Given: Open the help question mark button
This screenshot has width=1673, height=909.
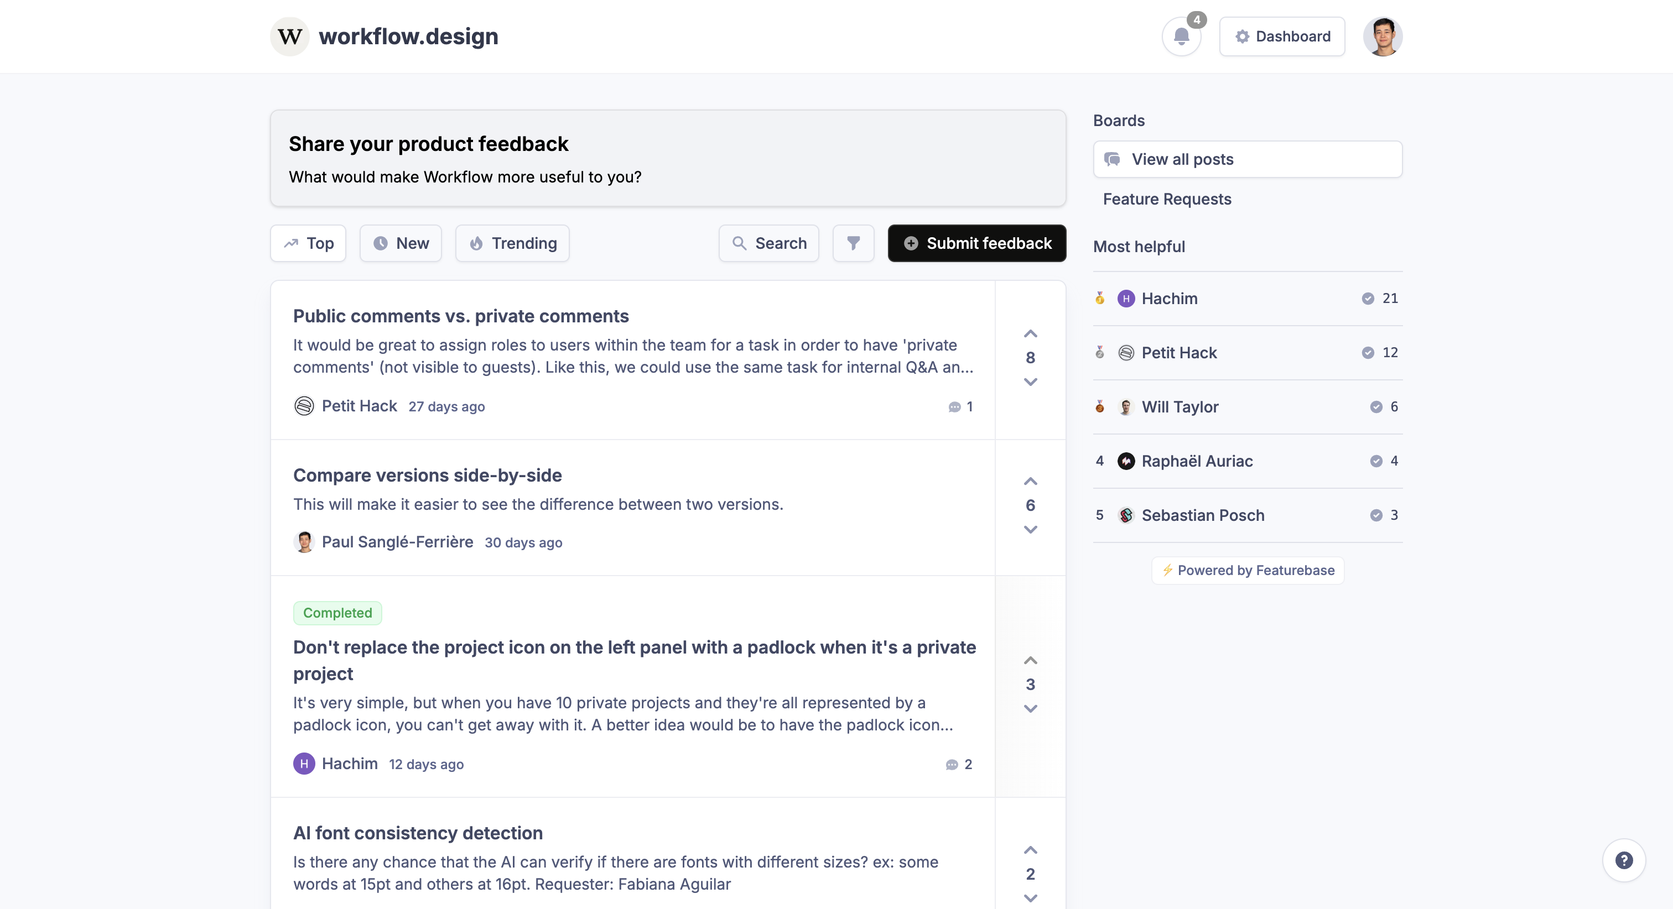Looking at the screenshot, I should click(x=1624, y=860).
